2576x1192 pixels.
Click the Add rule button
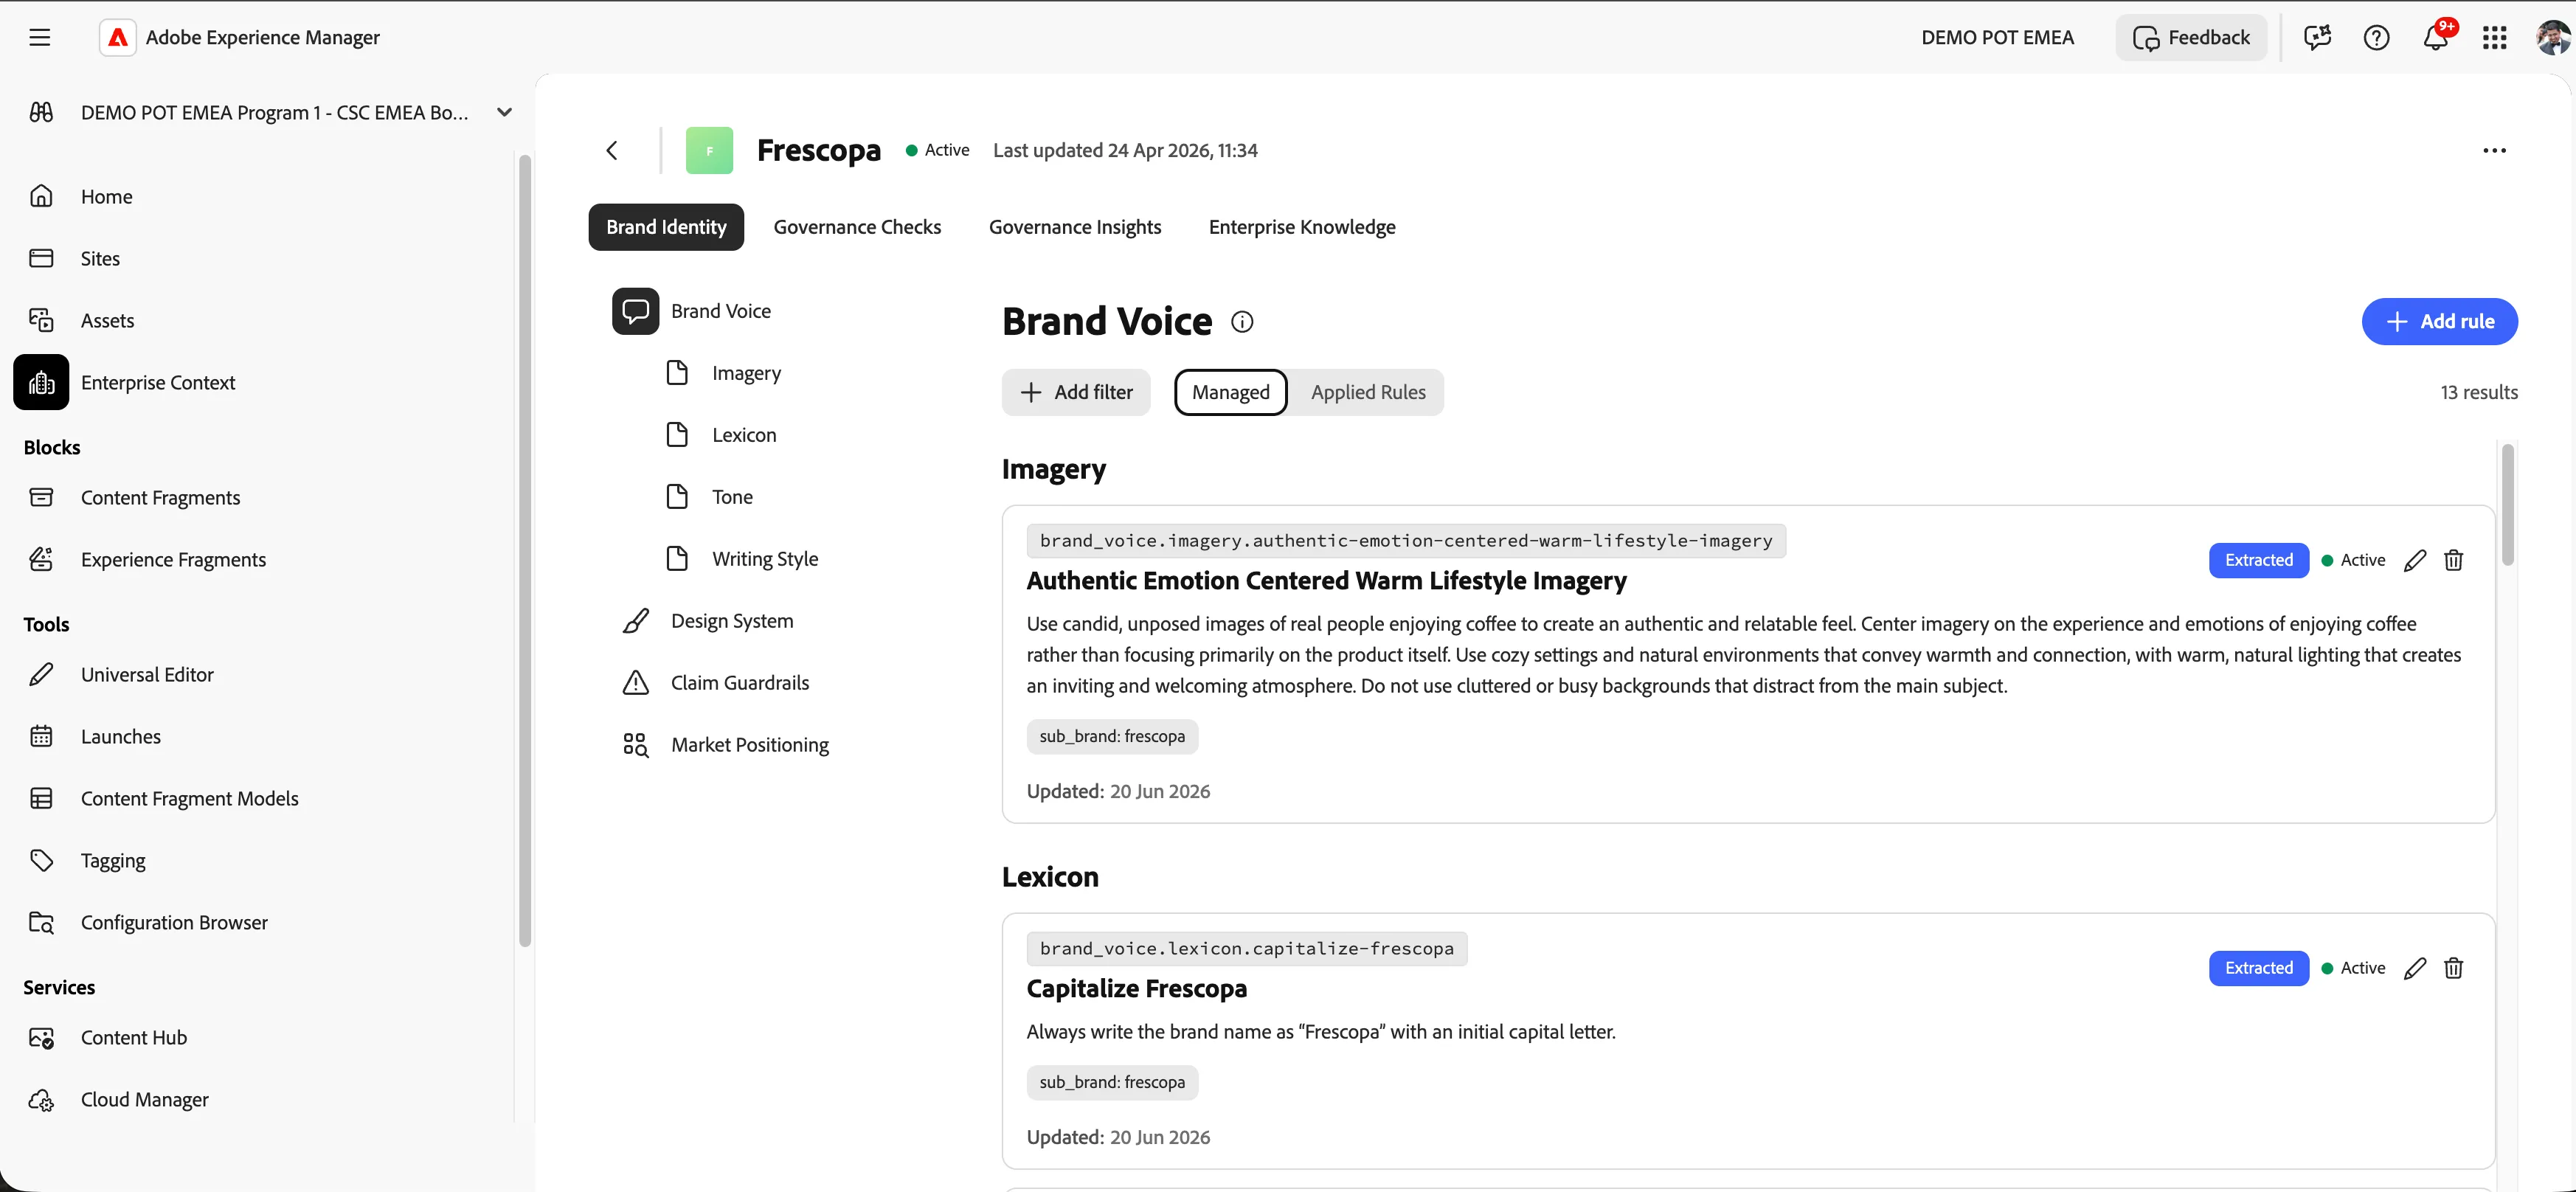[x=2439, y=321]
